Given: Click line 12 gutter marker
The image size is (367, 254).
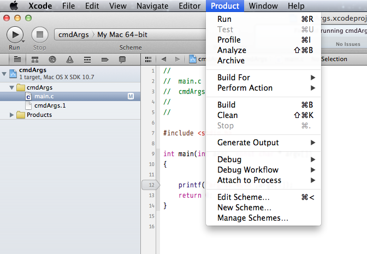Looking at the screenshot, I should pos(151,185).
